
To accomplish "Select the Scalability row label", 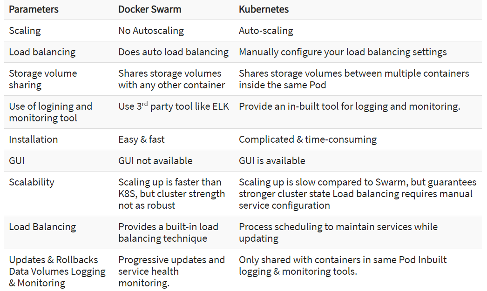I will [x=32, y=182].
